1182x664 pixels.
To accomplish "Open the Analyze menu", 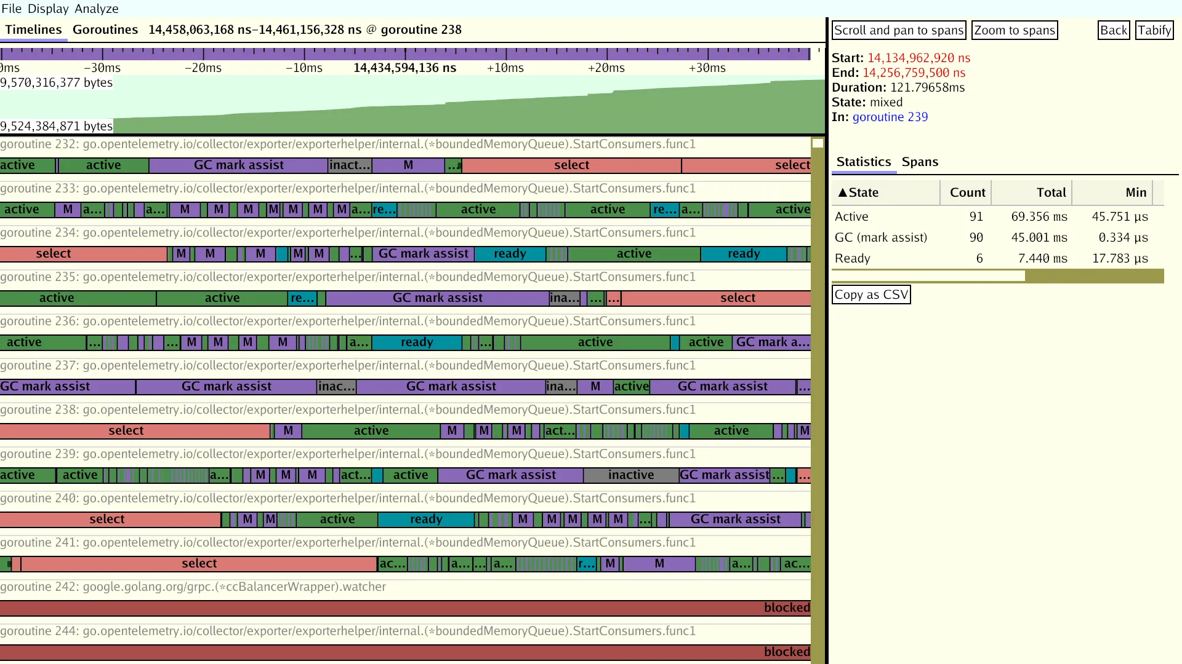I will (x=96, y=9).
